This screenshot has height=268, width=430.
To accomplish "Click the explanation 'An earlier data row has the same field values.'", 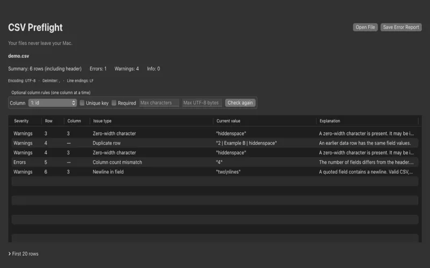I will point(365,143).
